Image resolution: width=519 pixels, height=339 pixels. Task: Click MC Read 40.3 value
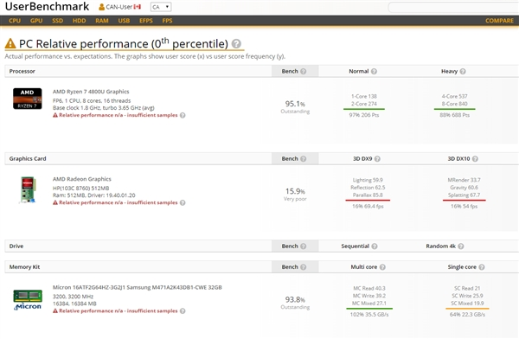pyautogui.click(x=369, y=288)
